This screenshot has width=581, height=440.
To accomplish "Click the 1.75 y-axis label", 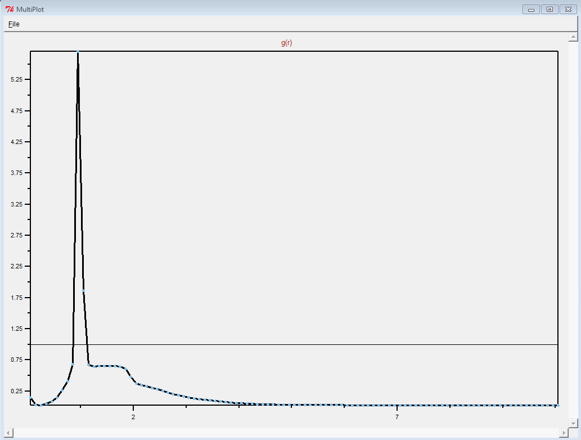I will 16,298.
